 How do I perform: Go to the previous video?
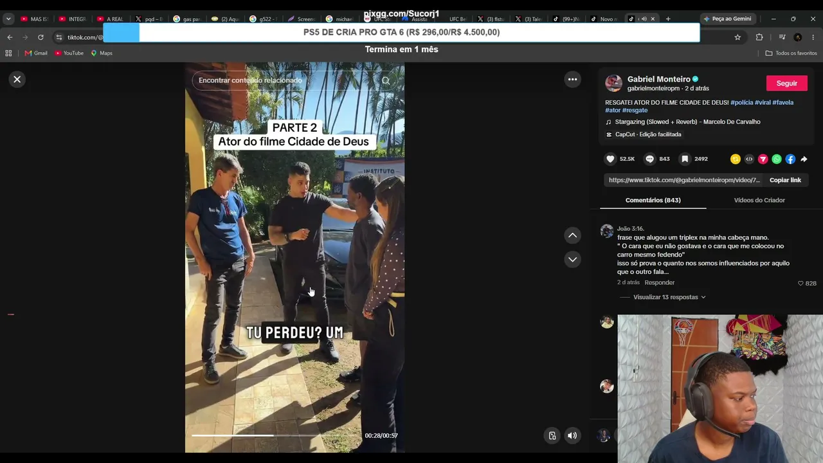coord(572,235)
